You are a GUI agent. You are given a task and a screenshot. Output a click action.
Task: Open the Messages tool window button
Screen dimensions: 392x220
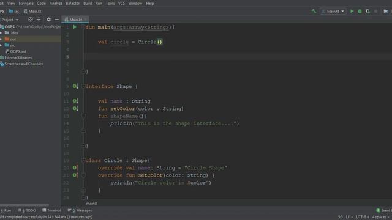pos(80,210)
